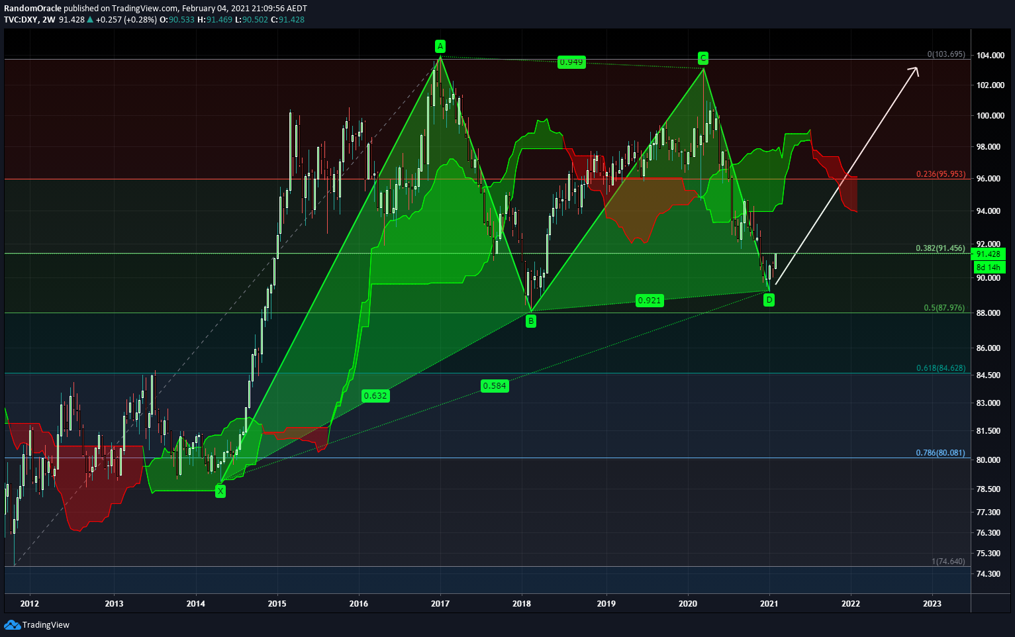Image resolution: width=1015 pixels, height=637 pixels.
Task: Click the 100.000 price axis label
Action: tap(991, 116)
